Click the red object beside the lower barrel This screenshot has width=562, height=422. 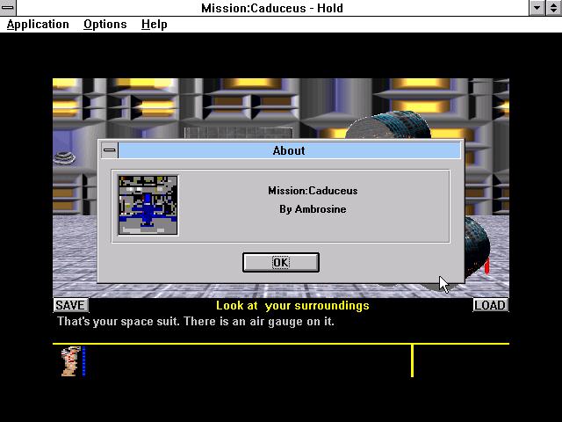[487, 267]
